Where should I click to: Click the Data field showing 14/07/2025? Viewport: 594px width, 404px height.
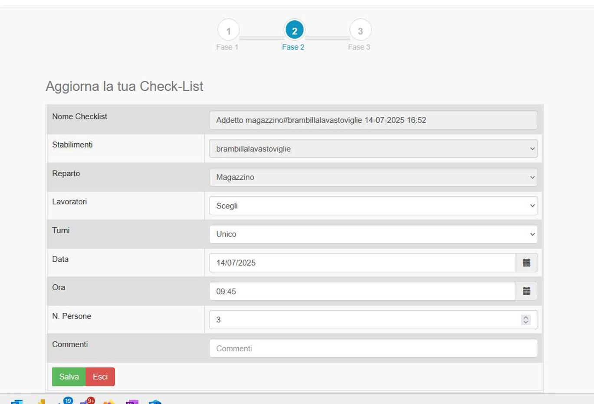[x=362, y=263]
